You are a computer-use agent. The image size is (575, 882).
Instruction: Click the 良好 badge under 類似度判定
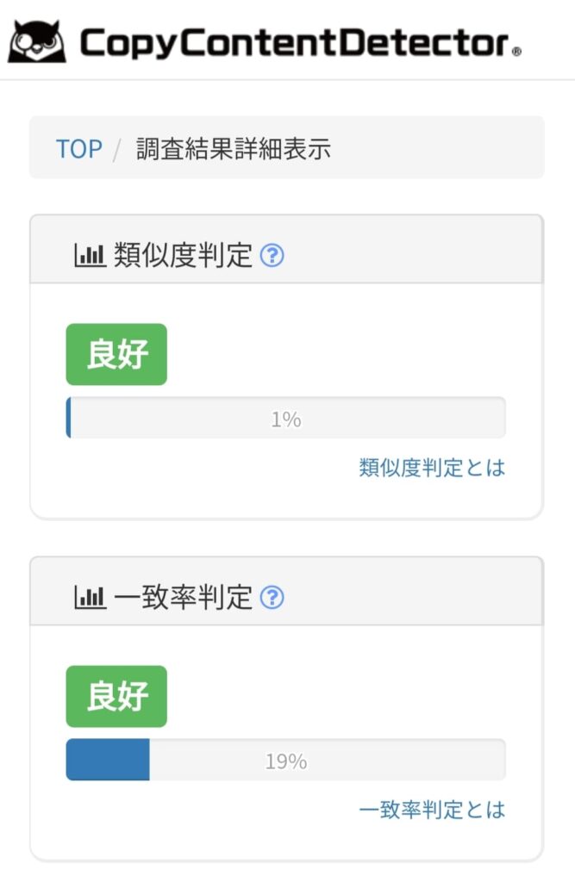pyautogui.click(x=116, y=354)
